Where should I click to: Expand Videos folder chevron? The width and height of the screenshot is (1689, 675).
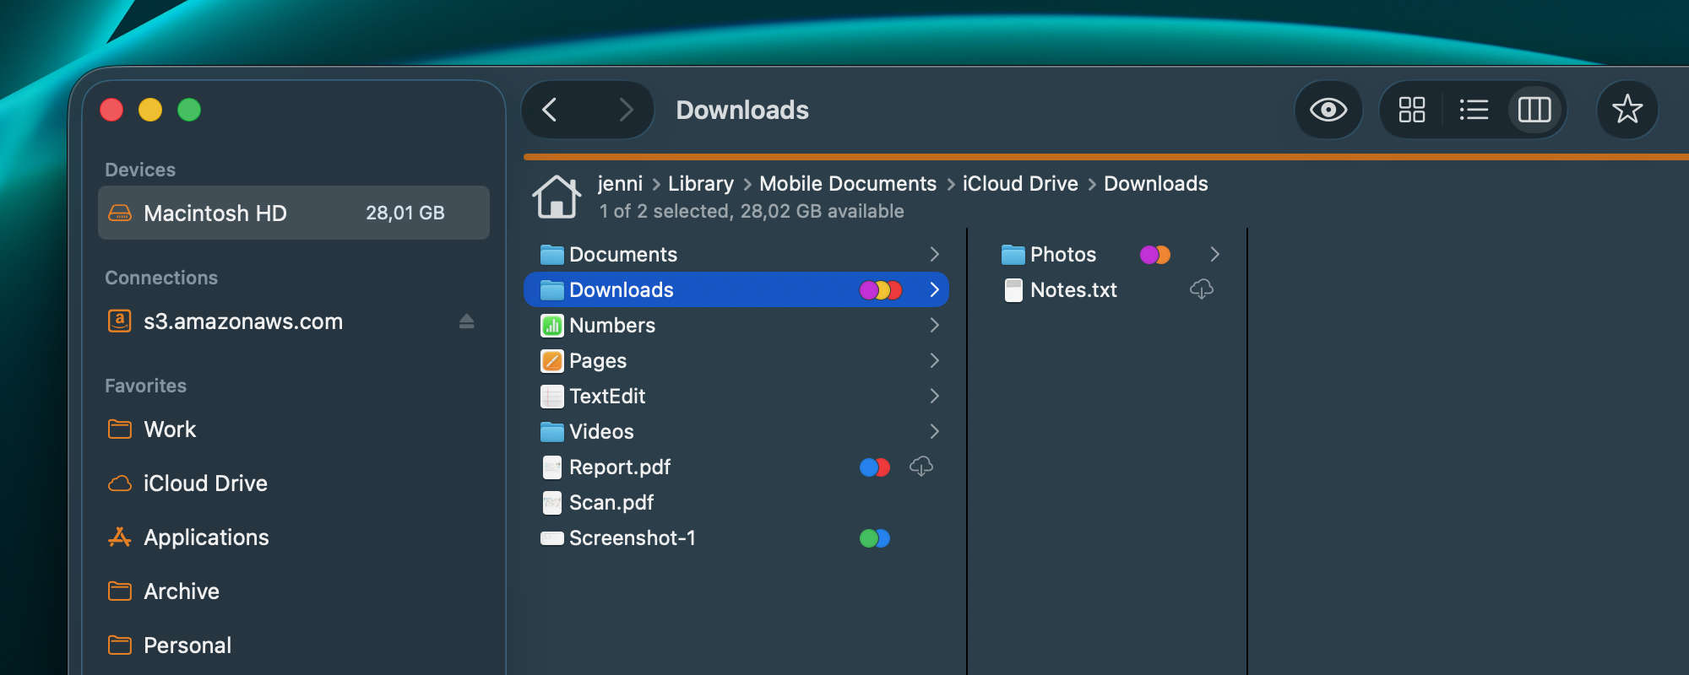click(x=934, y=431)
